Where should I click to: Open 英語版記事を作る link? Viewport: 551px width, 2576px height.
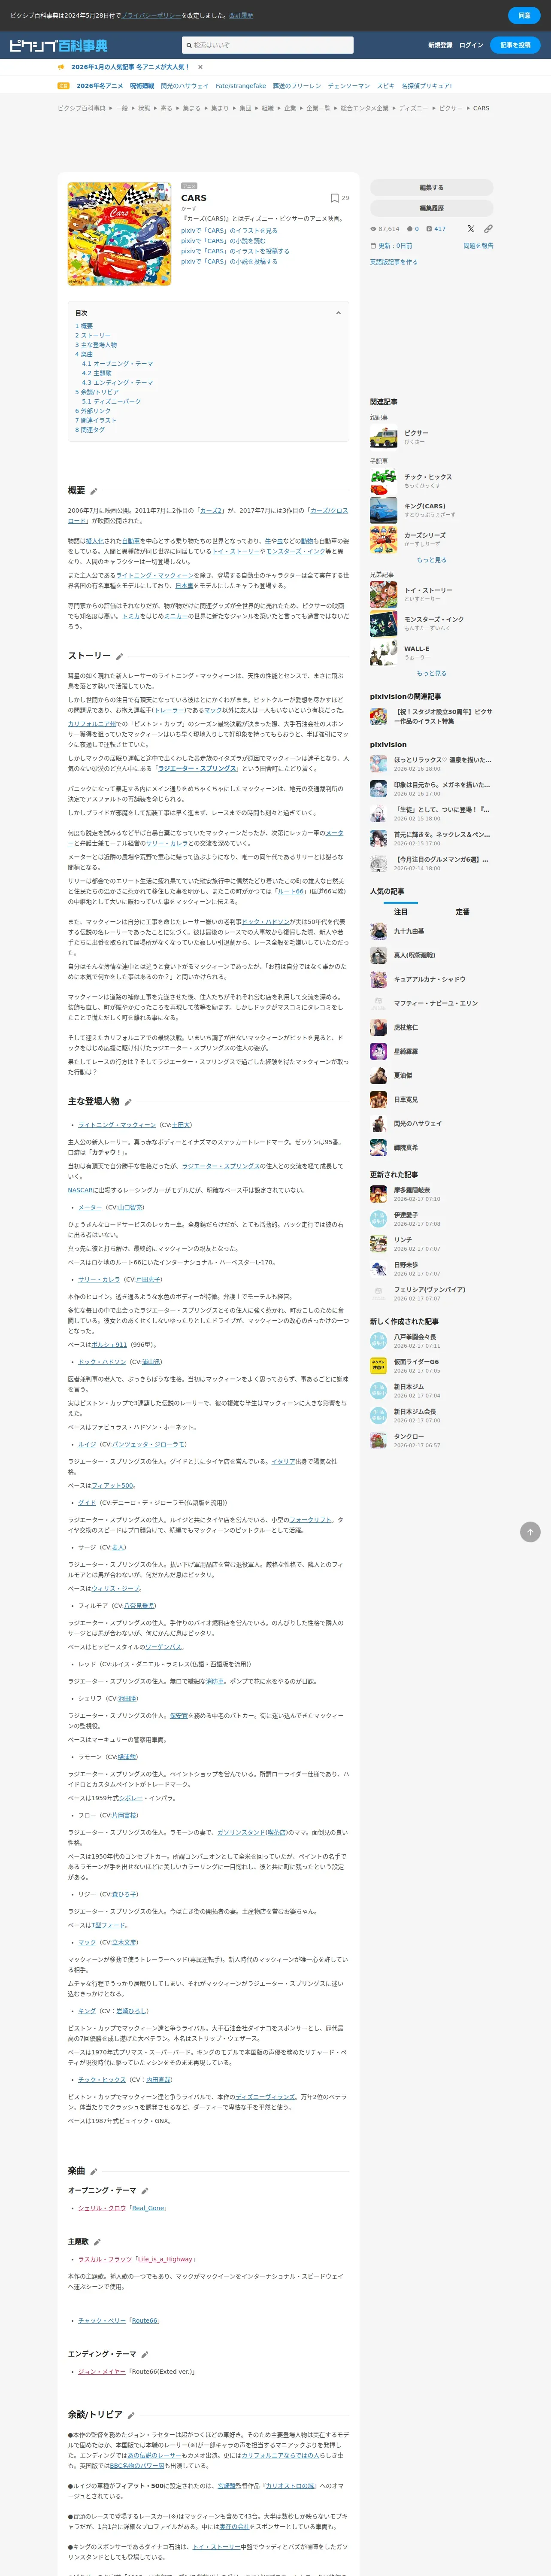(x=394, y=262)
